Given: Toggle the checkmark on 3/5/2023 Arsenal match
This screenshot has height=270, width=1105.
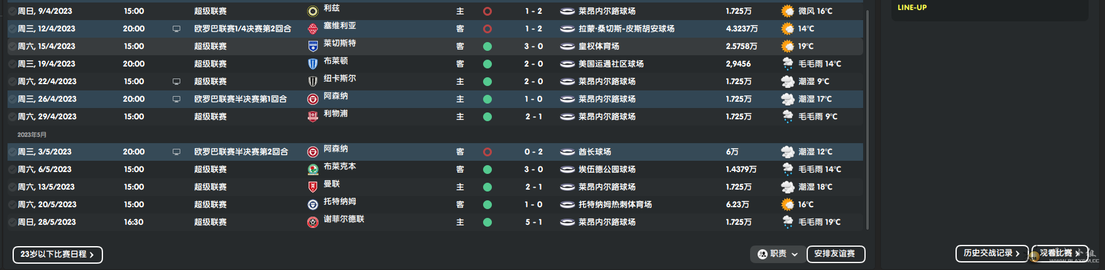Looking at the screenshot, I should 12,152.
